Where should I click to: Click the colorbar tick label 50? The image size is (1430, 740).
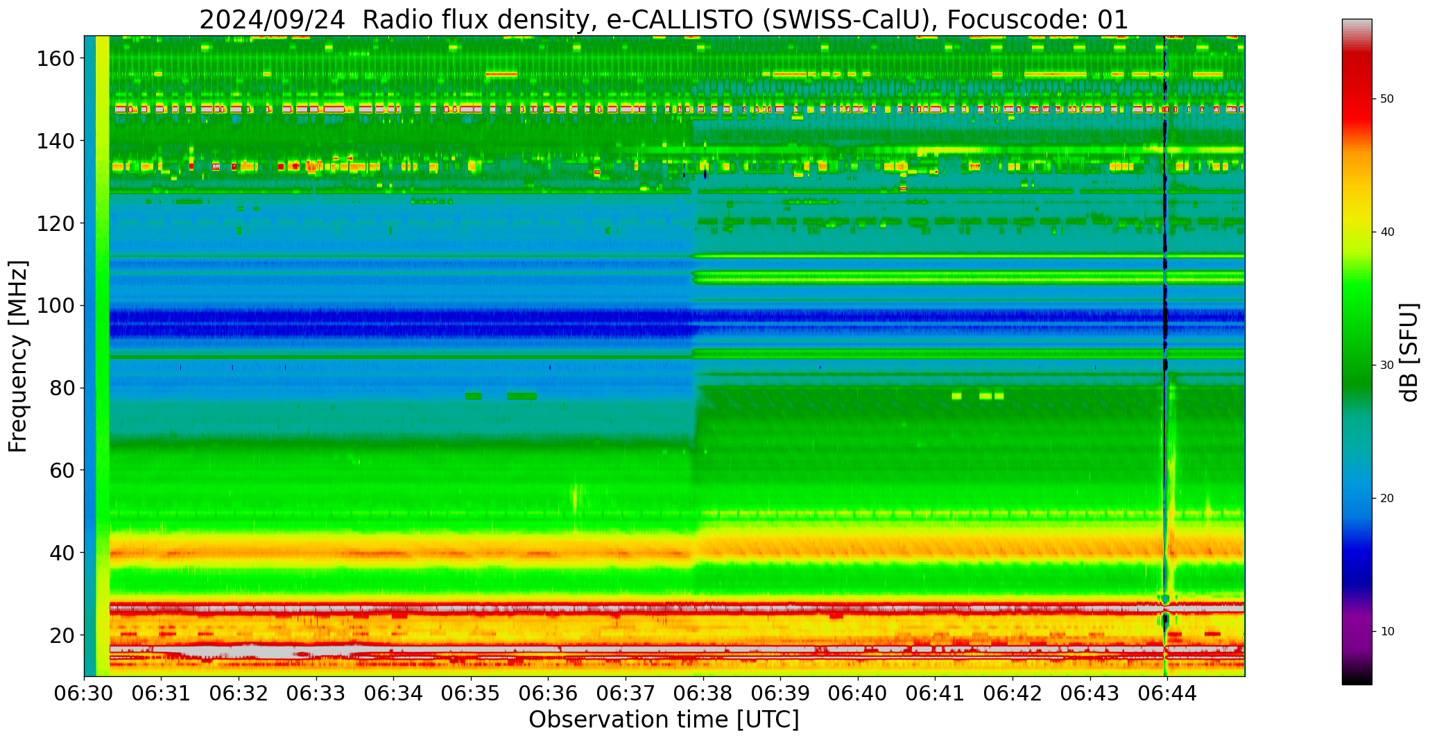[1387, 99]
